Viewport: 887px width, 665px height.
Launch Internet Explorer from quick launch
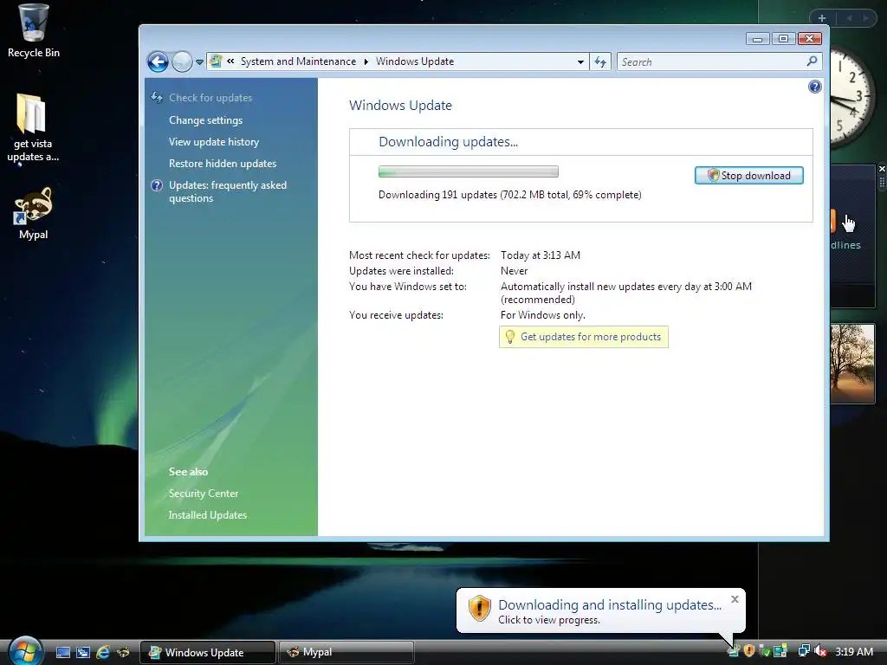point(103,652)
